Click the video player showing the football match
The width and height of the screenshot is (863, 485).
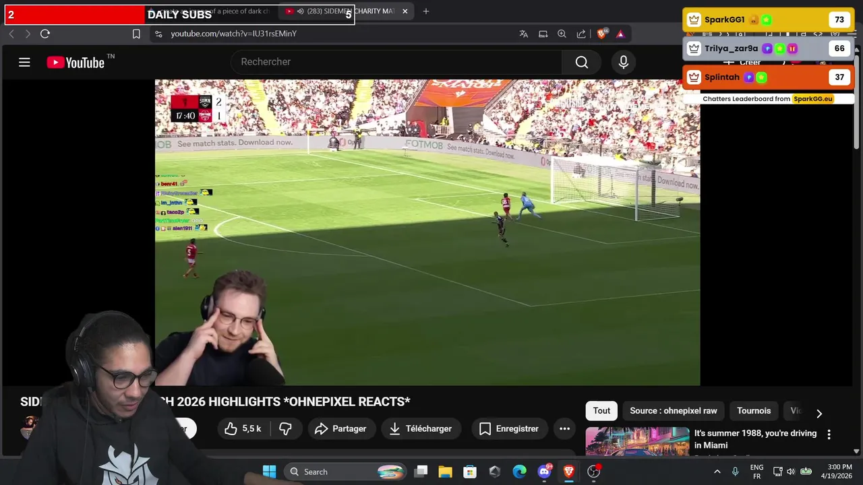coord(427,232)
